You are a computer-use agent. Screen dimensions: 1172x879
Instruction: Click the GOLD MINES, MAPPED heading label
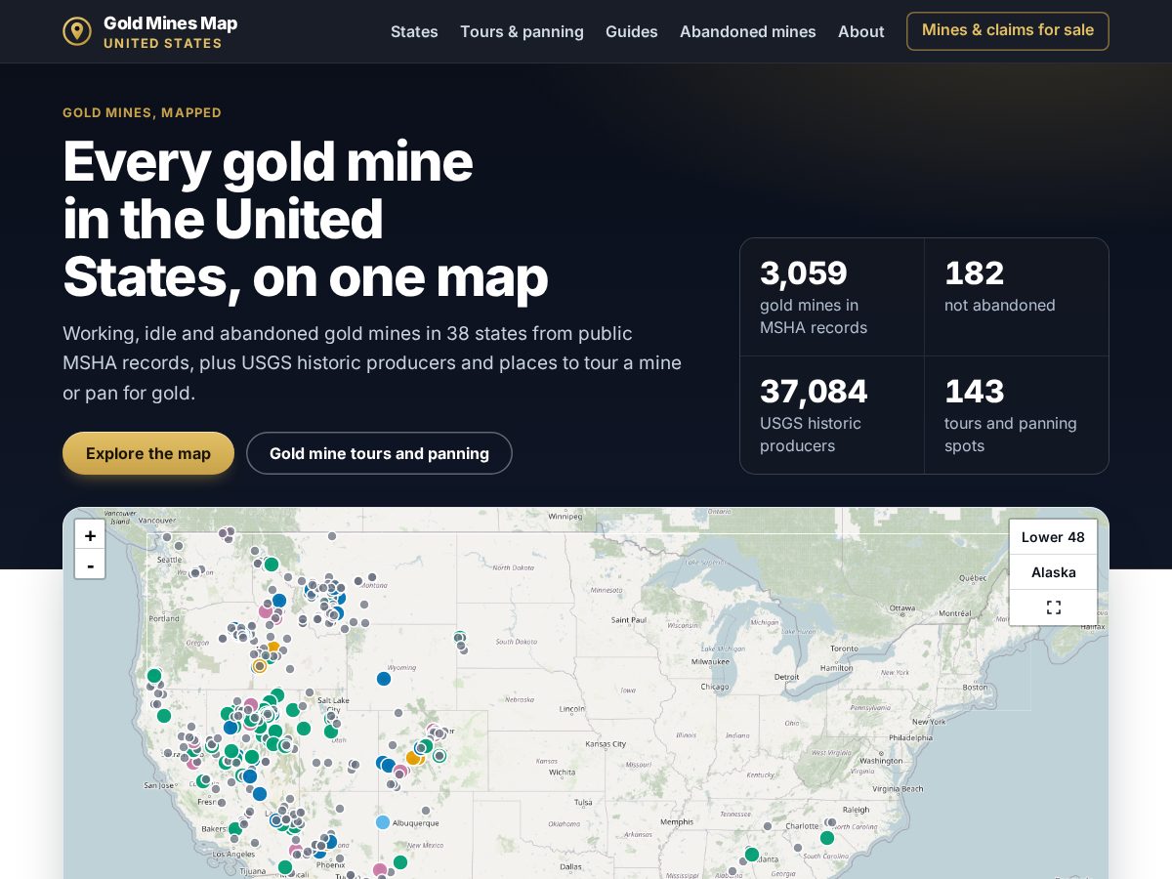click(x=142, y=112)
